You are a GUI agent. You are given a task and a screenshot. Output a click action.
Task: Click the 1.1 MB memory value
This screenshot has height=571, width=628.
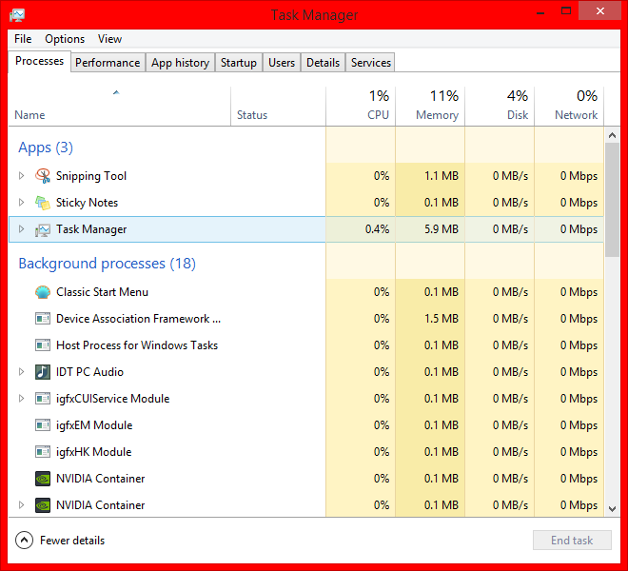[x=441, y=176]
